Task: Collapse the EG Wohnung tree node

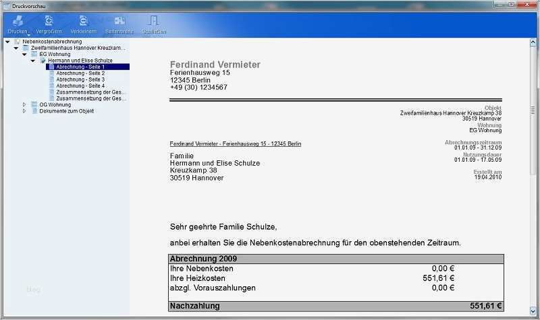Action: [x=24, y=55]
